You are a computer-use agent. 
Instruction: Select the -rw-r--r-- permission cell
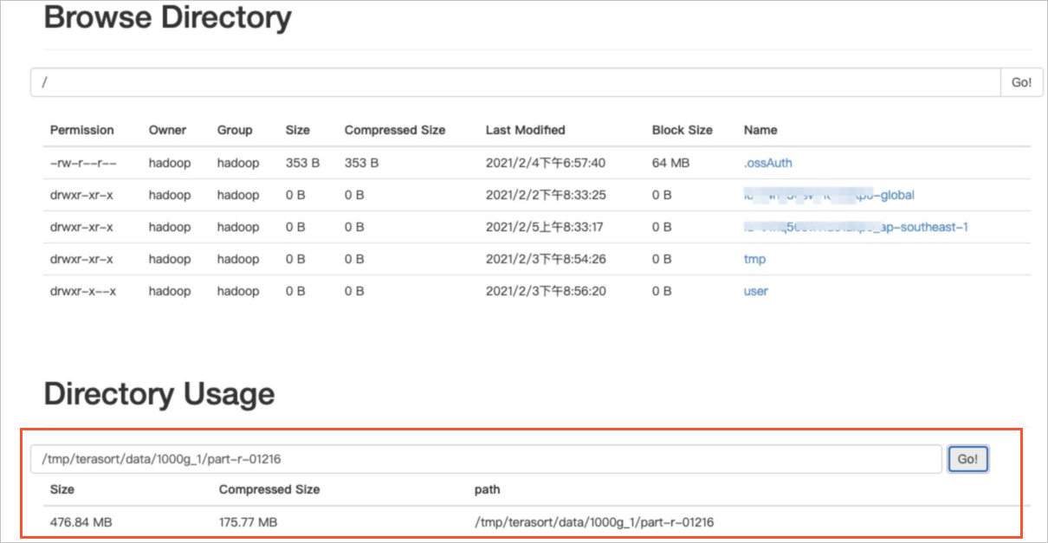(83, 163)
